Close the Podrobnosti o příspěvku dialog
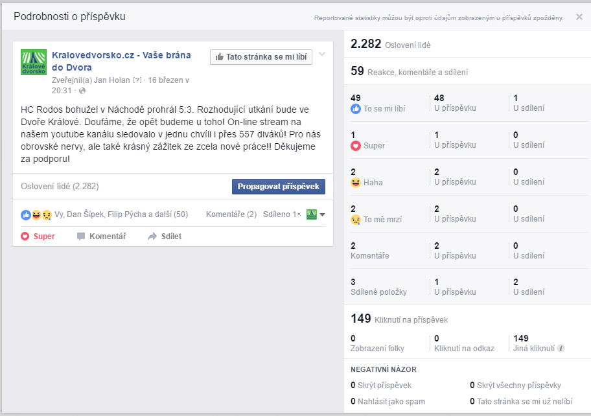 579,17
